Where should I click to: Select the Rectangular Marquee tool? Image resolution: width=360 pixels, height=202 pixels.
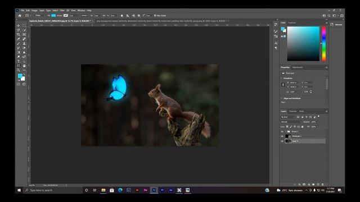coord(24,26)
